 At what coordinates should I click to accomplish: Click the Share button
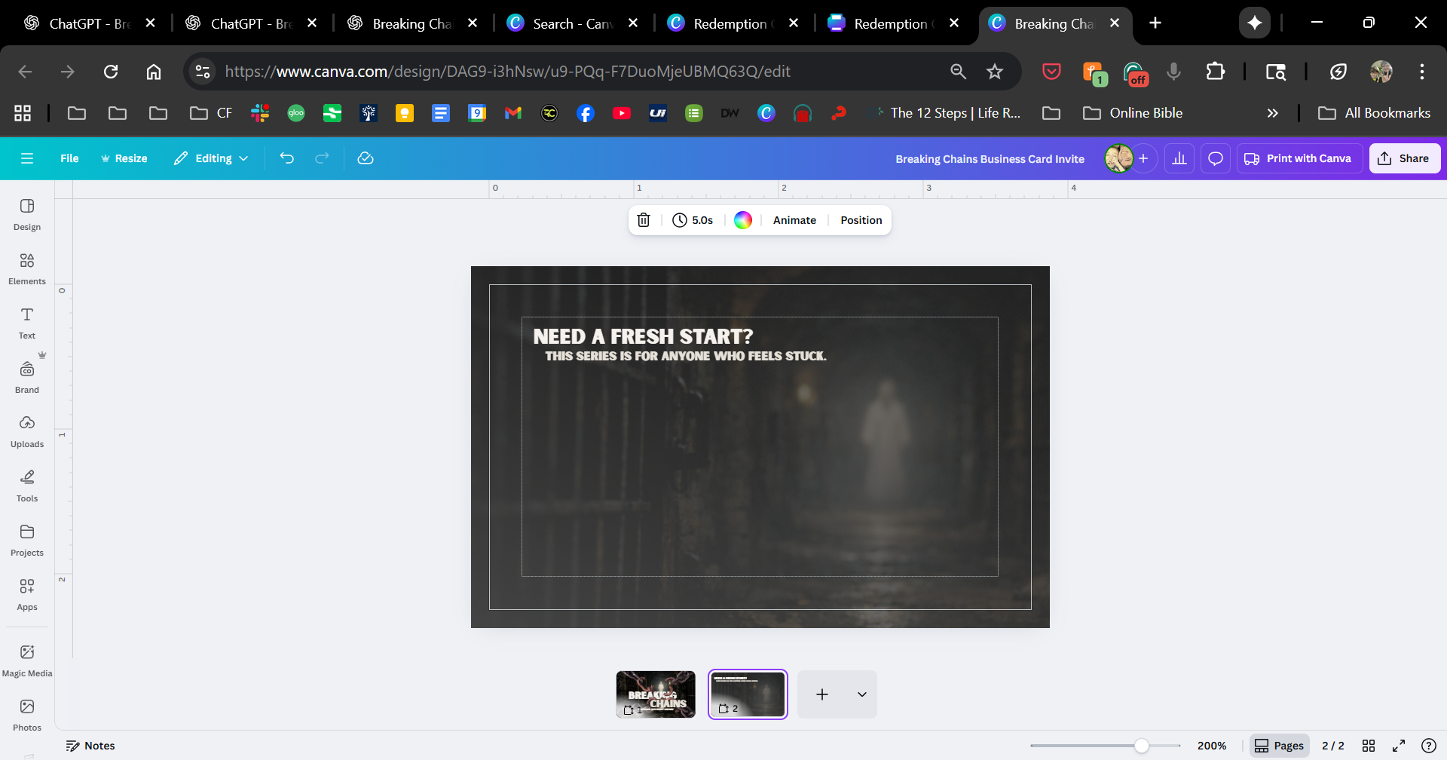click(x=1404, y=158)
